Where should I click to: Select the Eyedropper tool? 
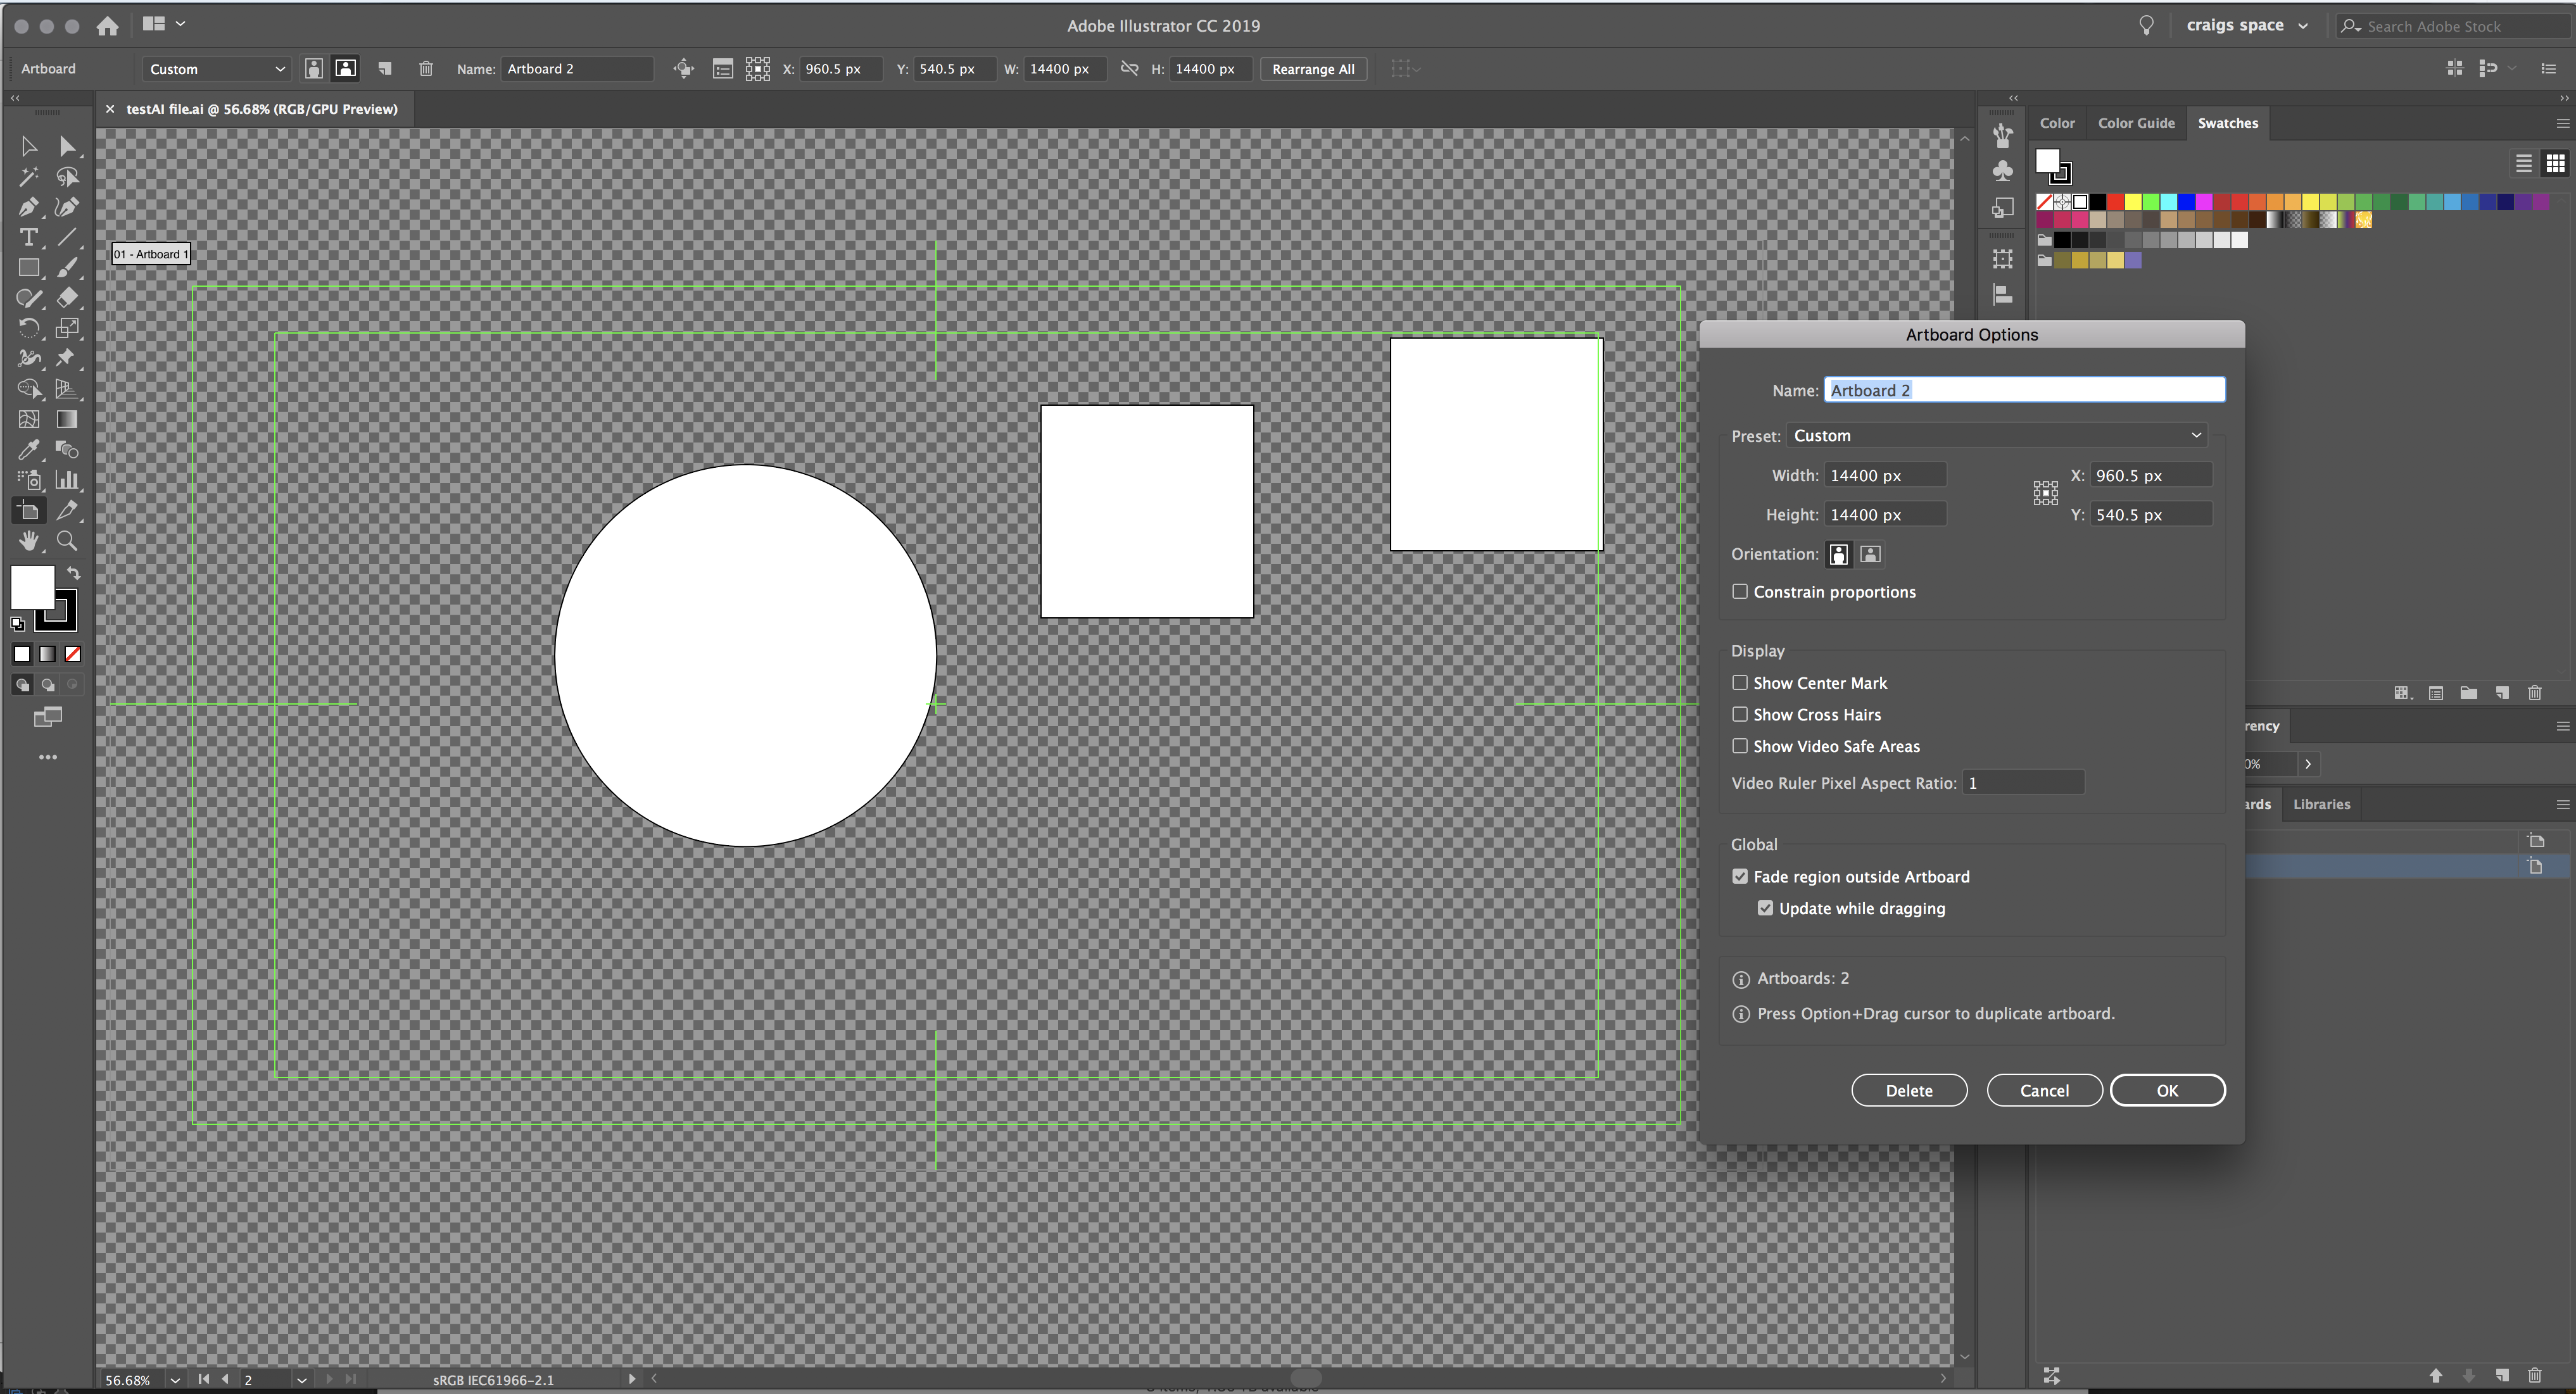[x=28, y=450]
